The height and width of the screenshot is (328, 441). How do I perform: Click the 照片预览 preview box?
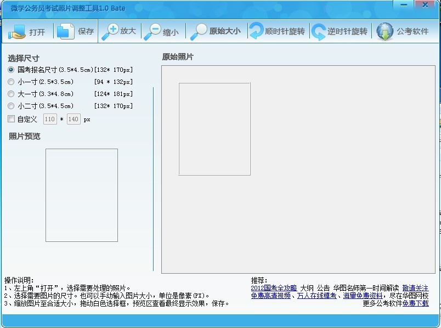[82, 195]
